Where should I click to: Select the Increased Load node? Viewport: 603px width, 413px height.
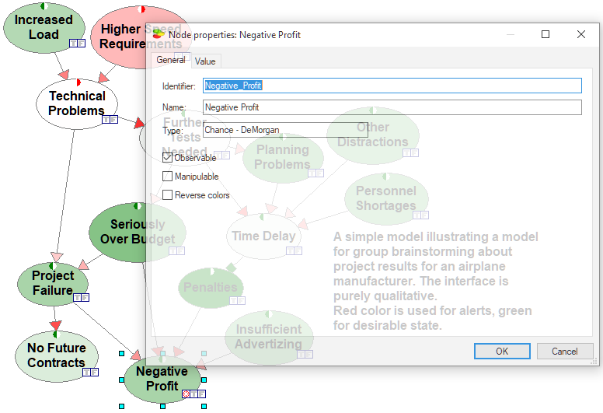point(44,27)
